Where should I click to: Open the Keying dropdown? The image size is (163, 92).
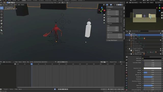tap(12, 89)
